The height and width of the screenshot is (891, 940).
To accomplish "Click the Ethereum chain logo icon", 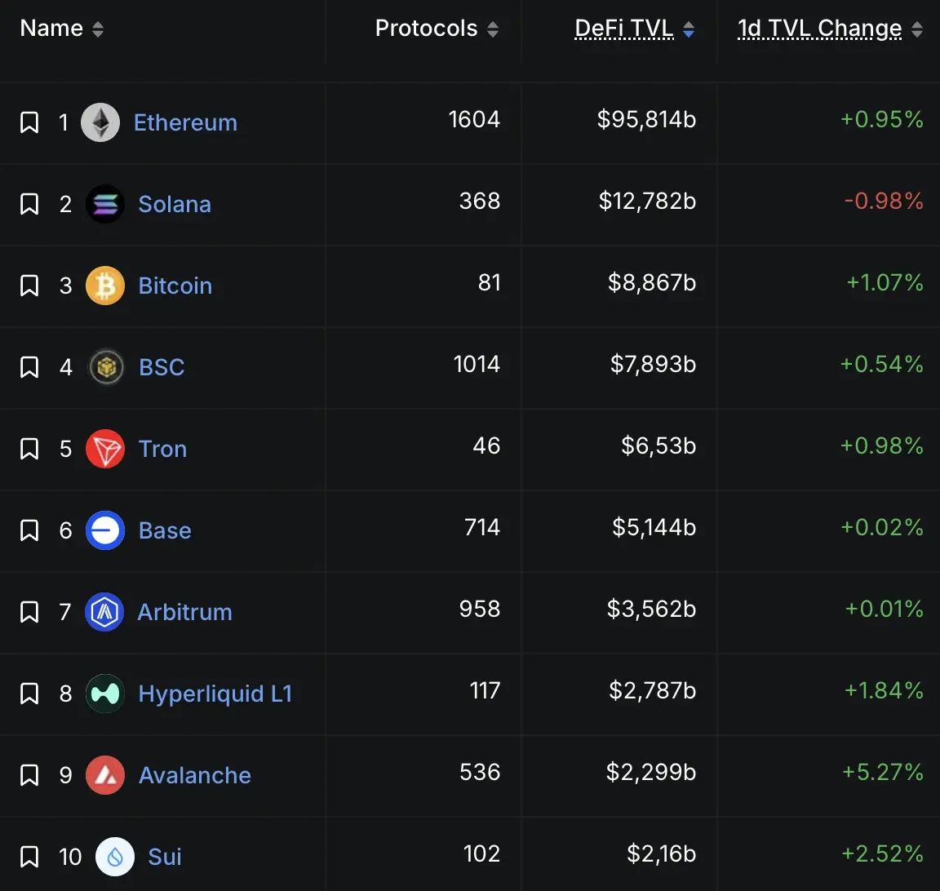I will coord(100,122).
